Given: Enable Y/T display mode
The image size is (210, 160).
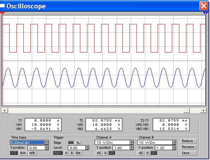Looking at the screenshot, I should pos(14,153).
